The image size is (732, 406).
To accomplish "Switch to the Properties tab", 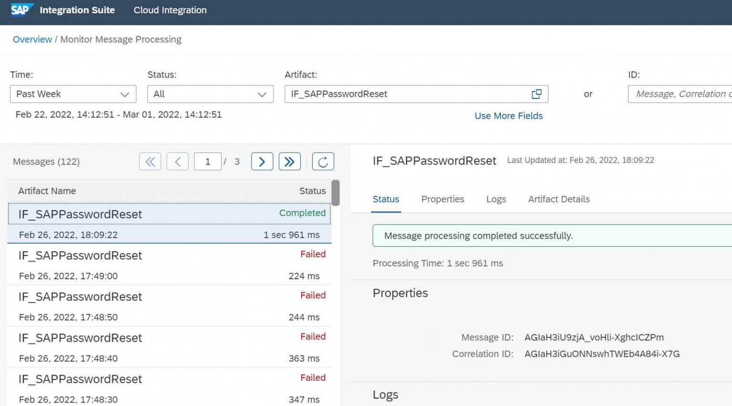I will coord(442,199).
